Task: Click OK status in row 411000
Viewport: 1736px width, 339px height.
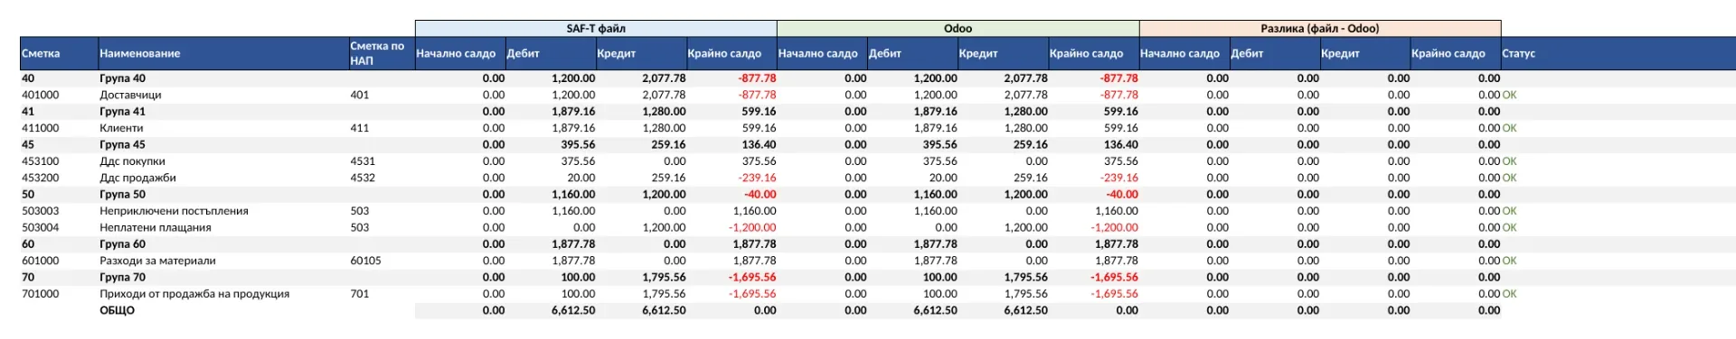Action: tap(1510, 128)
